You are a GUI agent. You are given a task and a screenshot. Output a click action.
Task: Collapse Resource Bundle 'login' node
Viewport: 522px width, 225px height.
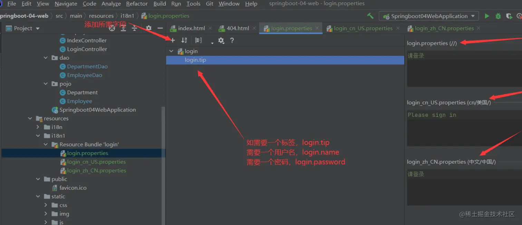point(46,144)
